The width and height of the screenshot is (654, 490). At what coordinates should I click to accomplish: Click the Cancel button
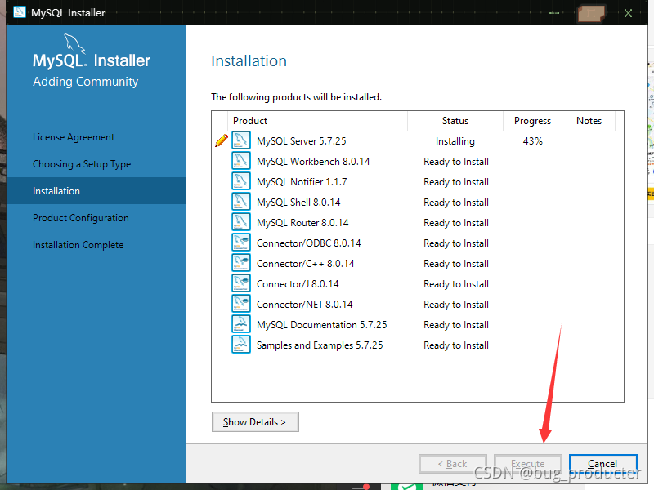[602, 464]
